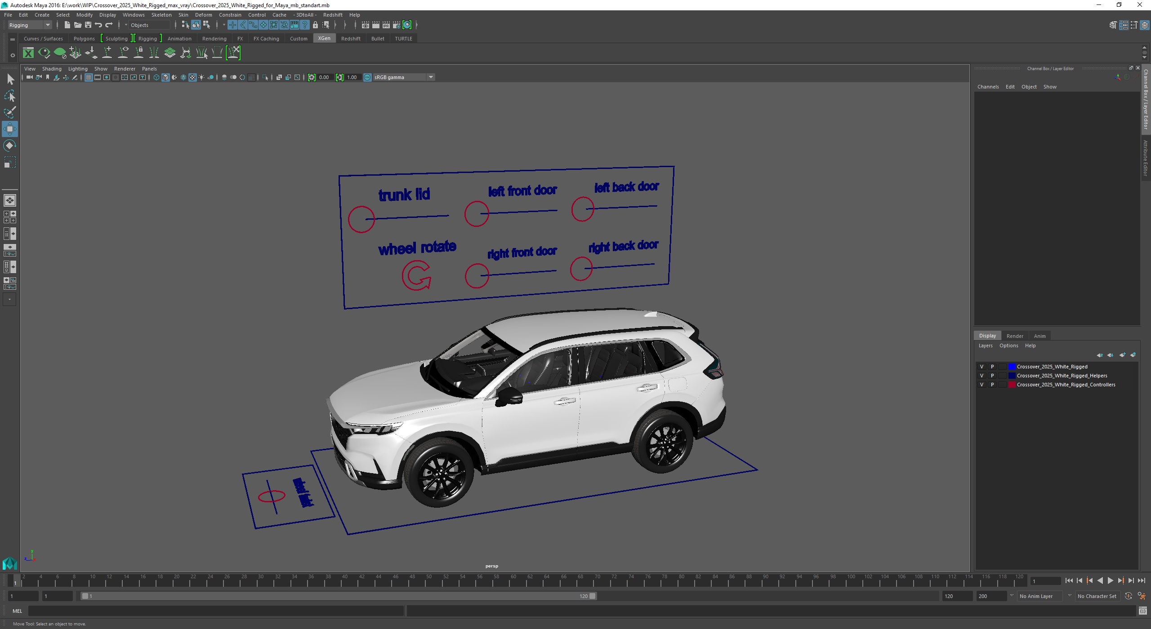Click the MEL command line input field
This screenshot has height=629, width=1151.
216,611
